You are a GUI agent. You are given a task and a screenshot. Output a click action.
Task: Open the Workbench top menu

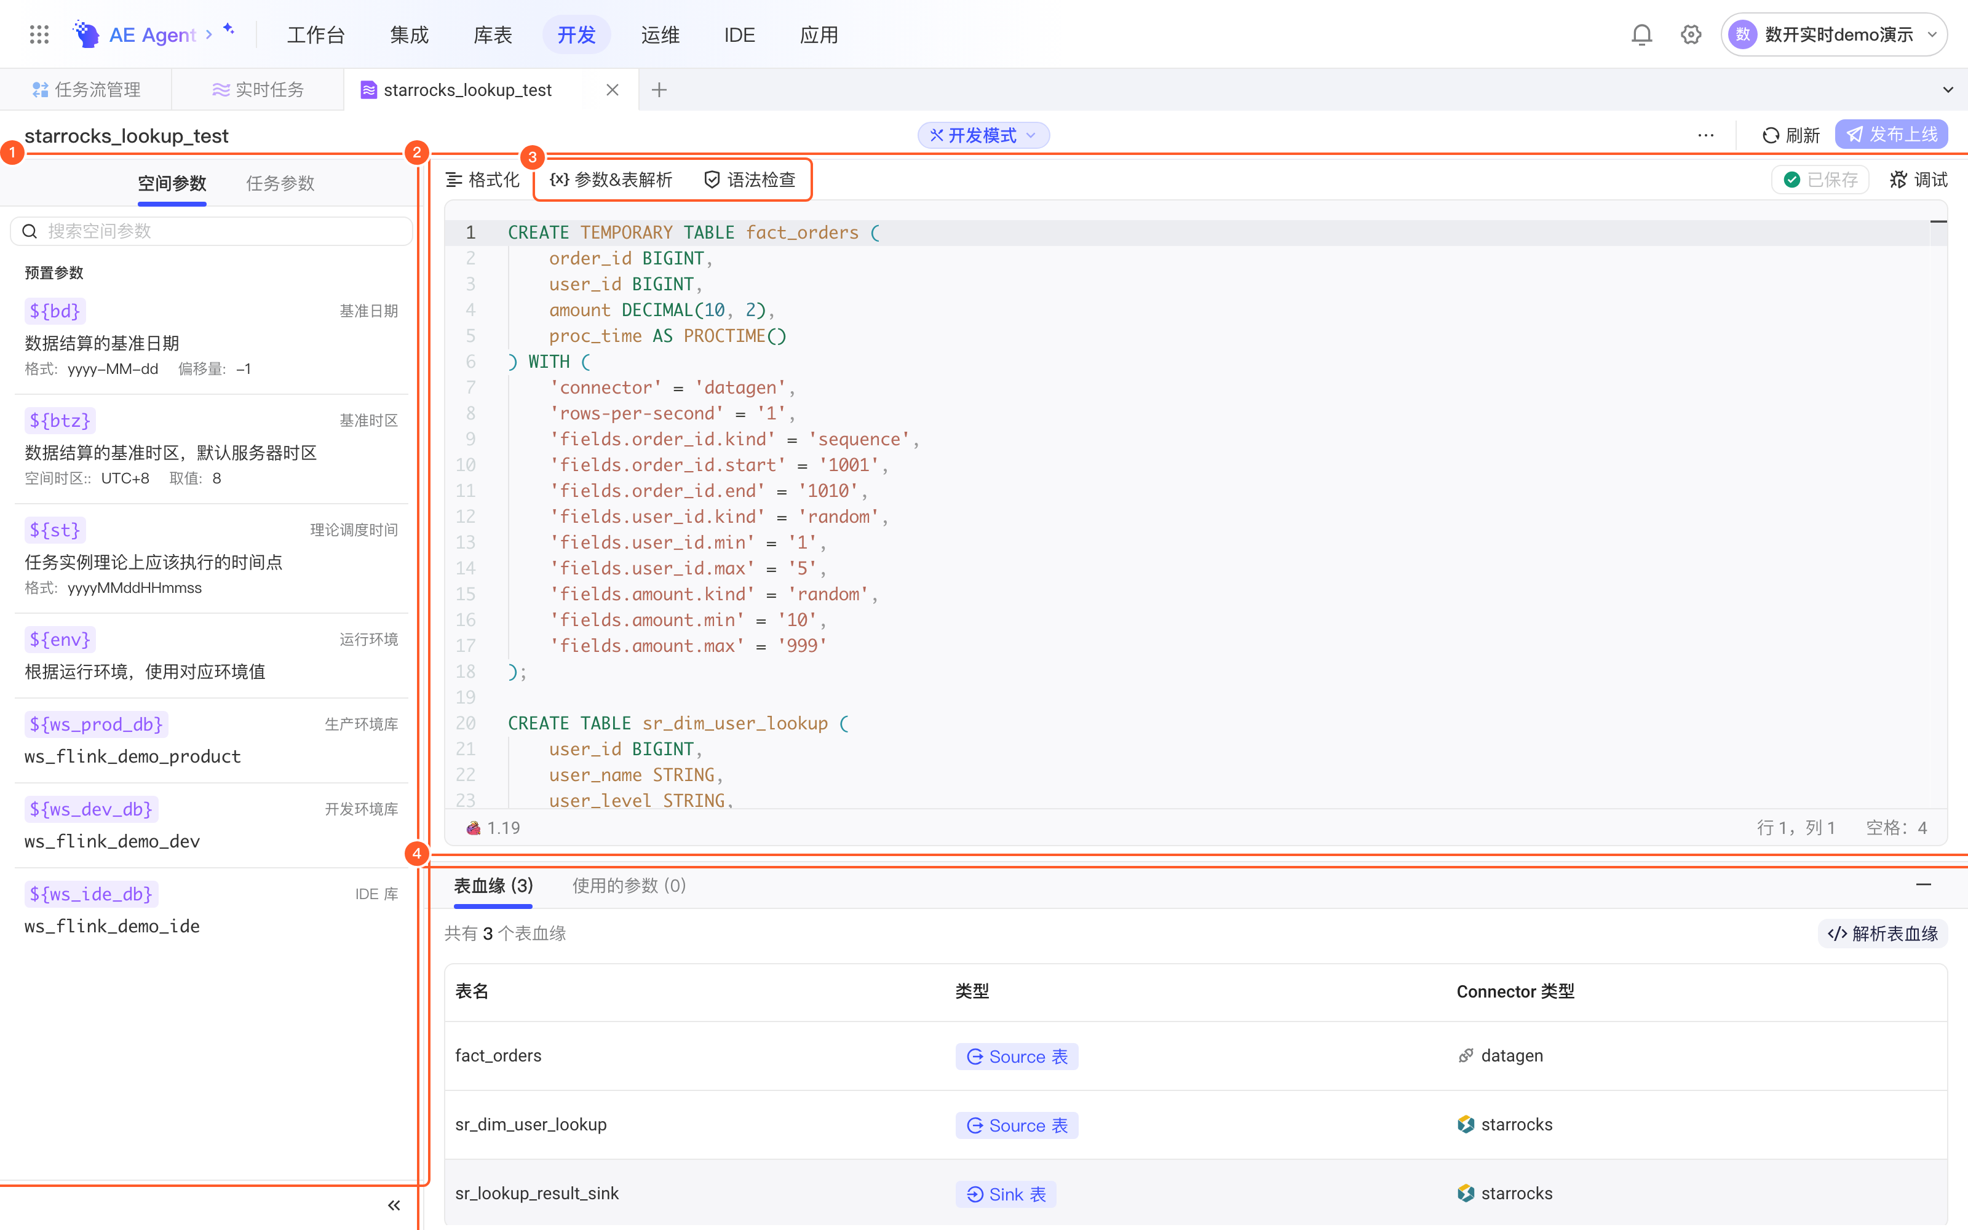click(x=315, y=35)
